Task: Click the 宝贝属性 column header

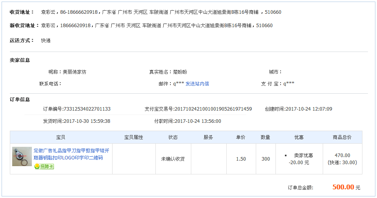Action: tap(134, 137)
